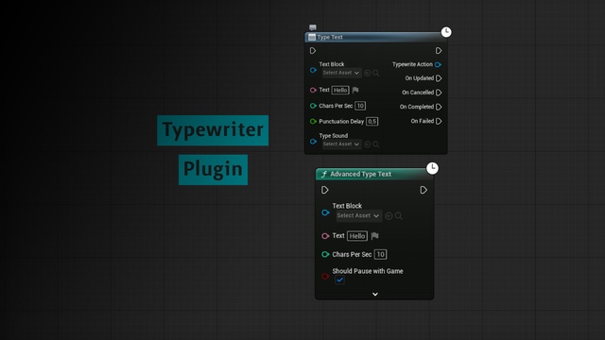This screenshot has width=605, height=340.
Task: Expand Advanced Type Text node hidden pins chevron
Action: tap(375, 295)
